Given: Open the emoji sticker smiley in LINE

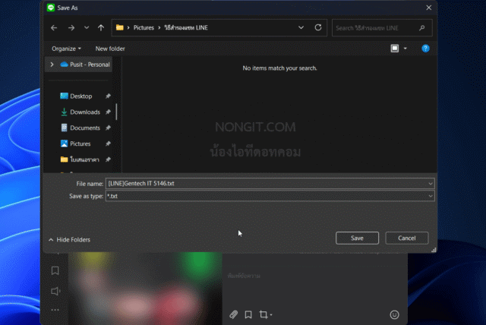Looking at the screenshot, I should [394, 315].
